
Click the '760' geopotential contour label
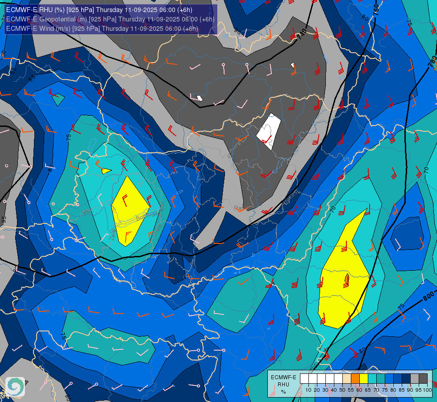(376, 10)
